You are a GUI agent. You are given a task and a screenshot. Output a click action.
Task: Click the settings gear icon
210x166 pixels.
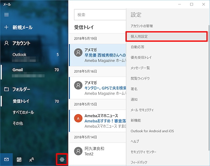click(x=62, y=159)
